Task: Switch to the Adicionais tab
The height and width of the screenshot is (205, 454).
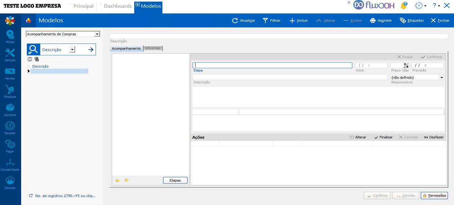Action: point(153,48)
